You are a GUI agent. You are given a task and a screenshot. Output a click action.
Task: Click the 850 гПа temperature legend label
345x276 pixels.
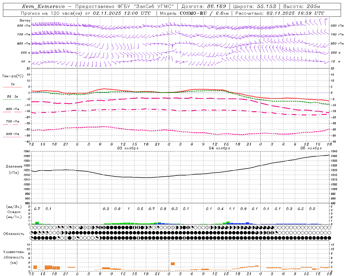pos(13,109)
